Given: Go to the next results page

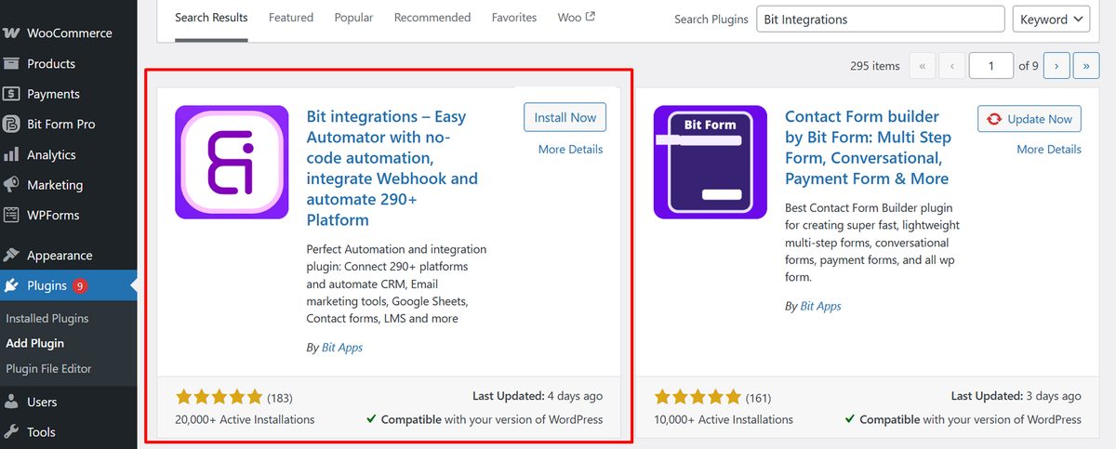Looking at the screenshot, I should click(x=1056, y=66).
